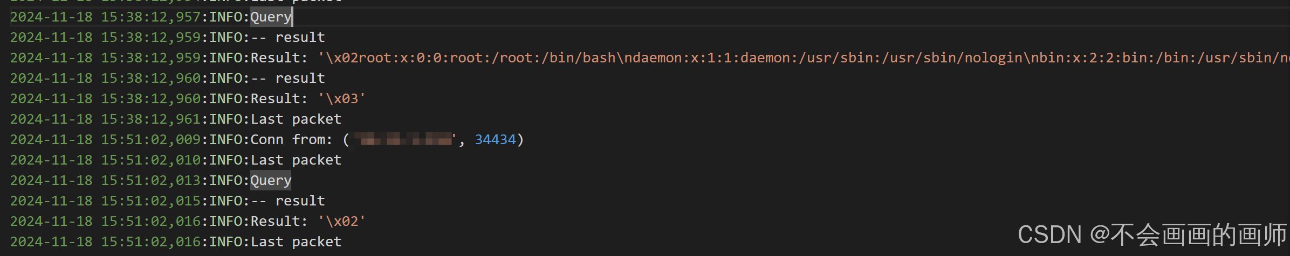This screenshot has height=256, width=1290.
Task: Click 'Last packet' text on the final line
Action: coord(296,241)
